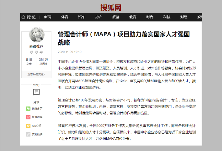Click the 搜狐网 red title at top
The image size is (222, 151).
click(x=111, y=8)
